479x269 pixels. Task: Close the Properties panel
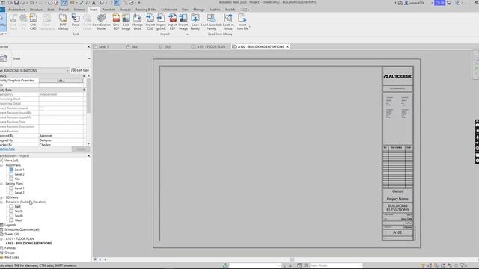pyautogui.click(x=88, y=46)
